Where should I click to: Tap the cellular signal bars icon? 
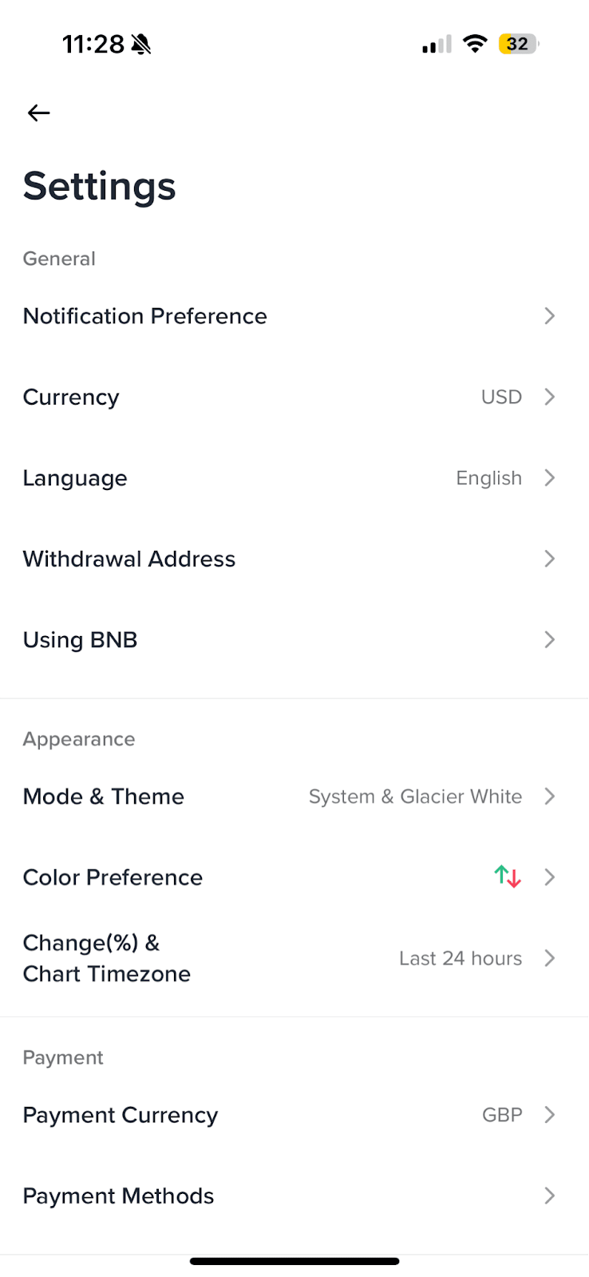437,45
